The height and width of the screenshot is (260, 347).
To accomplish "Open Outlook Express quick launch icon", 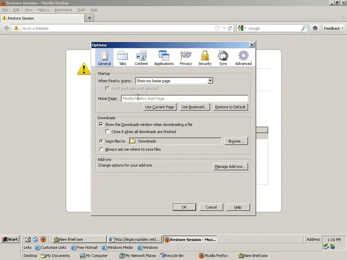I will tap(35, 239).
